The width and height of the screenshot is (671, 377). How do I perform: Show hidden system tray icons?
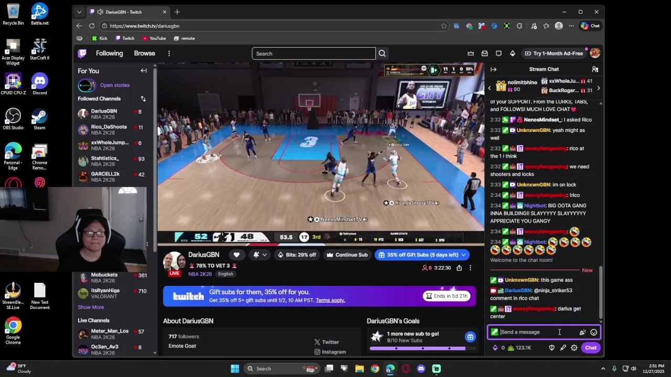coord(603,369)
